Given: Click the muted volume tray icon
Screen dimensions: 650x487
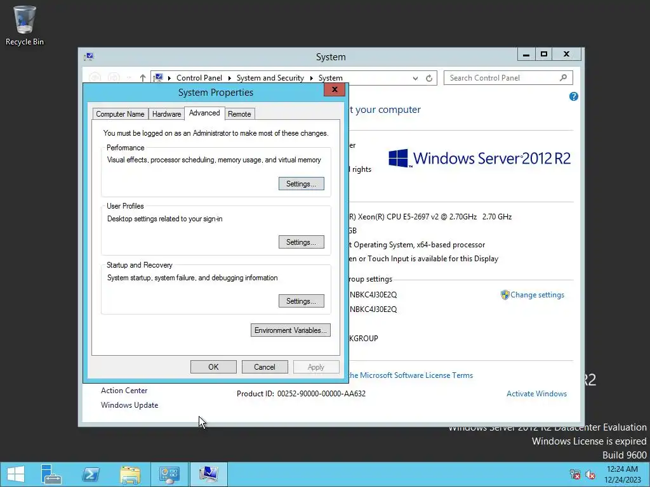Looking at the screenshot, I should [590, 474].
